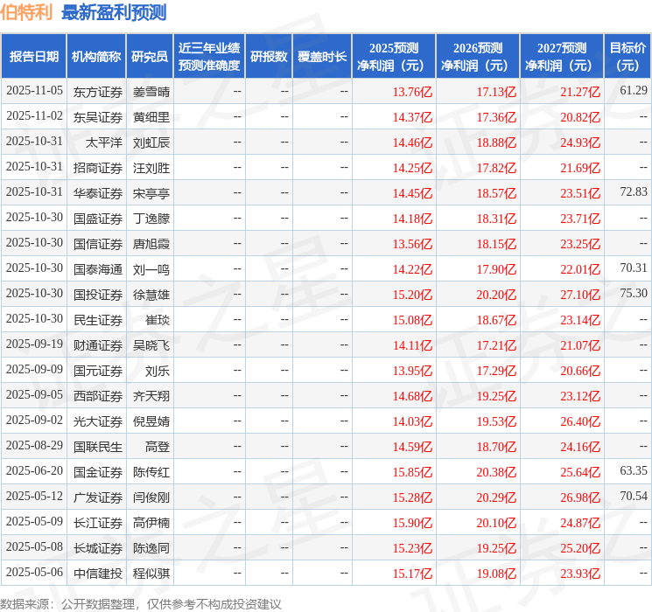Click the target price 61.29
Viewport: 652px width, 612px height.
(x=634, y=90)
